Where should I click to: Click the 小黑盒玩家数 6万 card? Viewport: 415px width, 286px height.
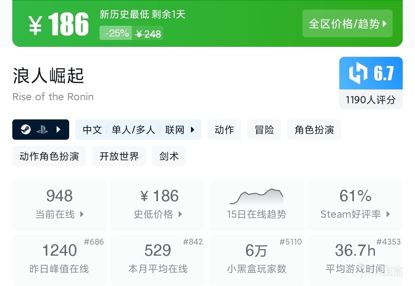pyautogui.click(x=256, y=260)
